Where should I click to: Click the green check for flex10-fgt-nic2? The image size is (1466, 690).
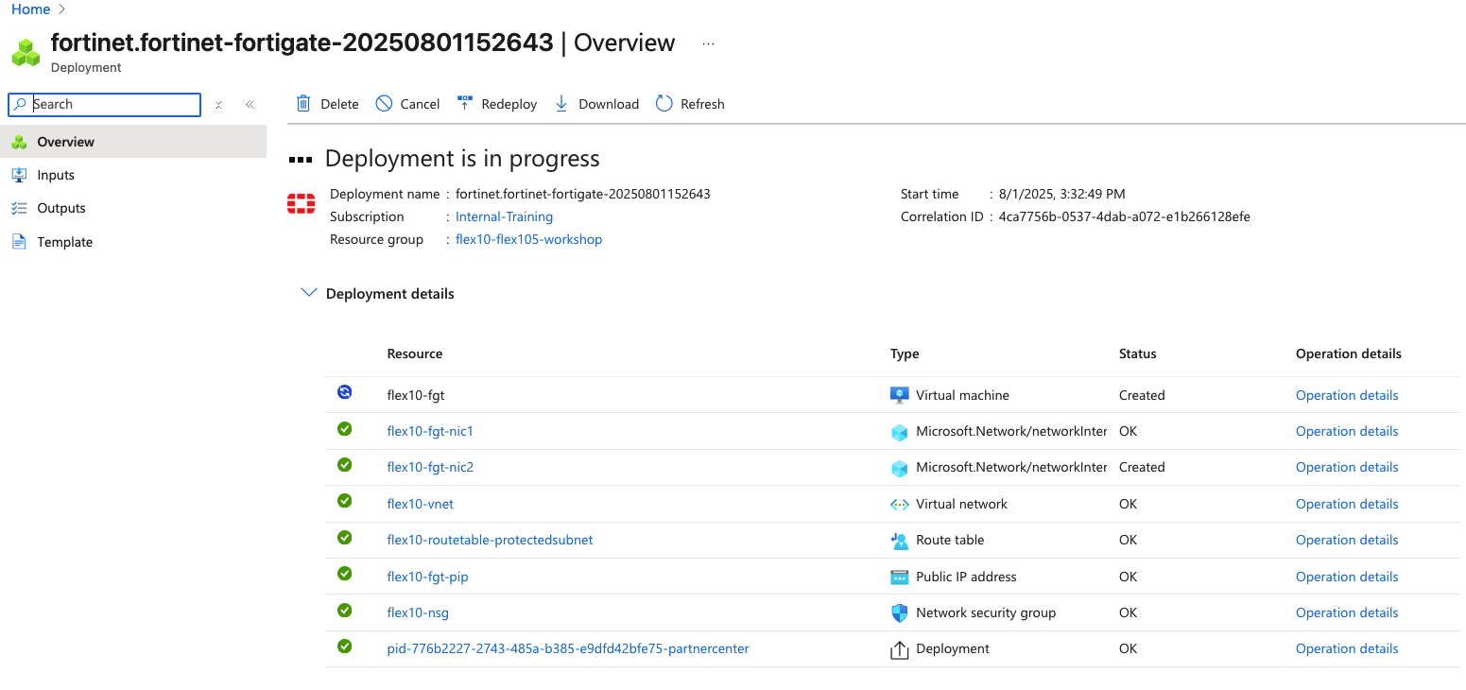[345, 464]
